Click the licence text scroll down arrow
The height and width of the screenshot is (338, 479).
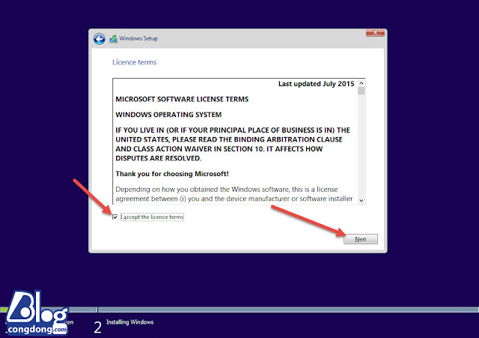pos(361,200)
